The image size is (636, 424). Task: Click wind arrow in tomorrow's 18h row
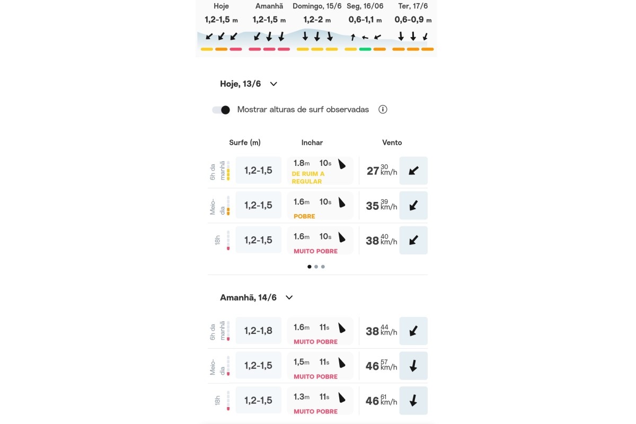(413, 401)
